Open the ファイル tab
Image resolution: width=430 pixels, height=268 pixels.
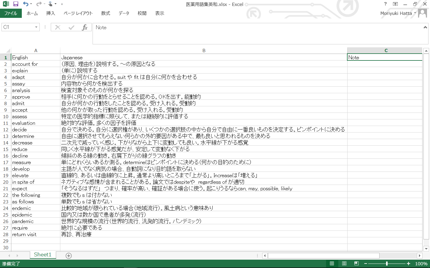tap(11, 13)
